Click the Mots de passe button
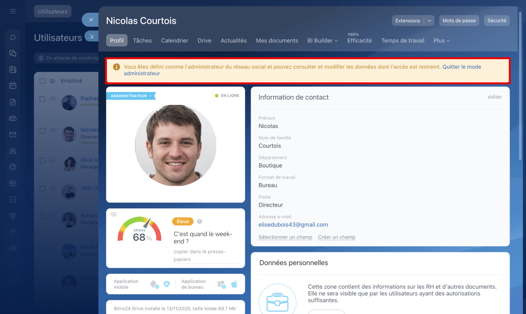Screen dimensions: 526x314 coord(459,21)
